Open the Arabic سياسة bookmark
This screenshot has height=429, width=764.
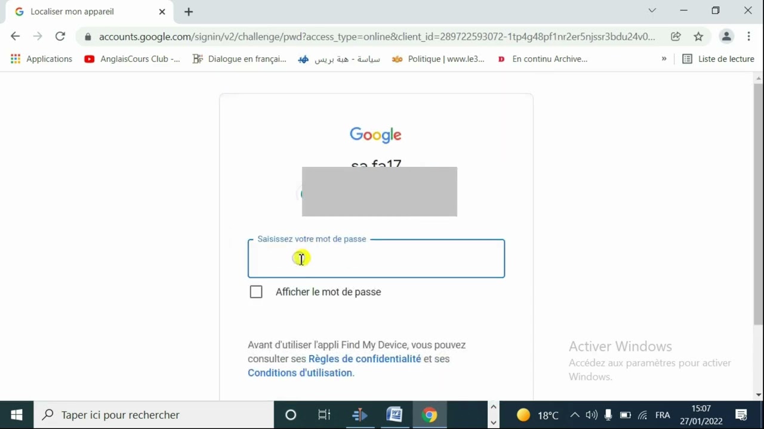click(339, 59)
